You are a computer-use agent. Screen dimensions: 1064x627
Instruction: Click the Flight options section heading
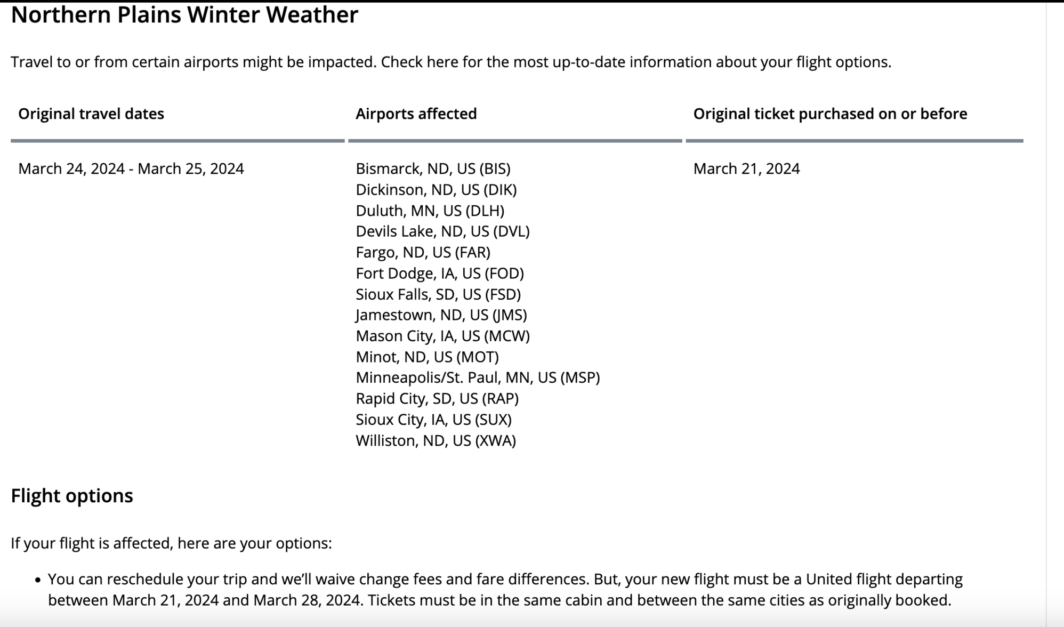tap(72, 496)
